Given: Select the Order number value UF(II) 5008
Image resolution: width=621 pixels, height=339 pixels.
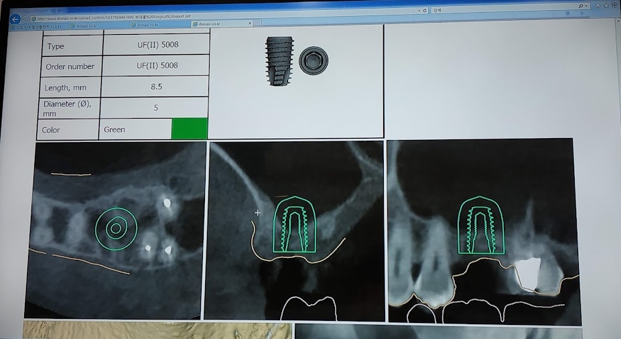Looking at the screenshot, I should [x=157, y=66].
